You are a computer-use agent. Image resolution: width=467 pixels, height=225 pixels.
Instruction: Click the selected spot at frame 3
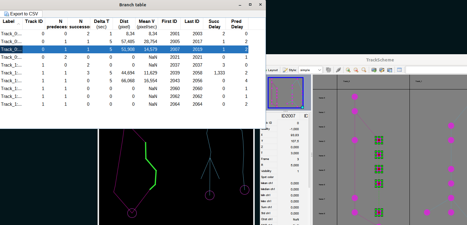coord(379,140)
